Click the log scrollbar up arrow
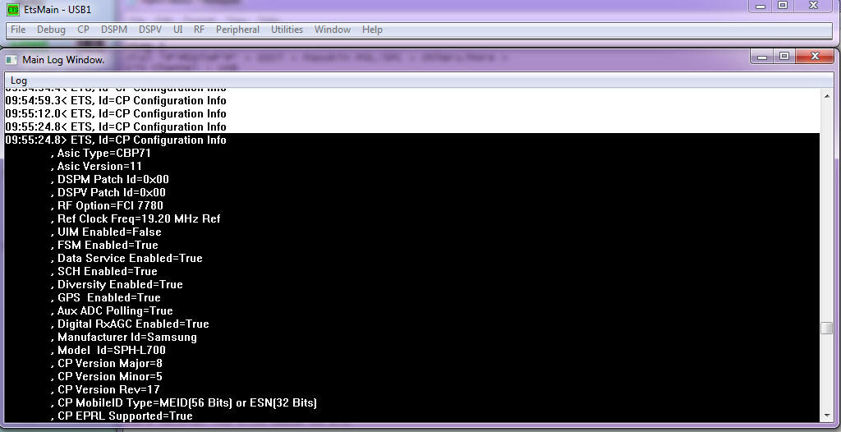The image size is (841, 432). (x=826, y=95)
